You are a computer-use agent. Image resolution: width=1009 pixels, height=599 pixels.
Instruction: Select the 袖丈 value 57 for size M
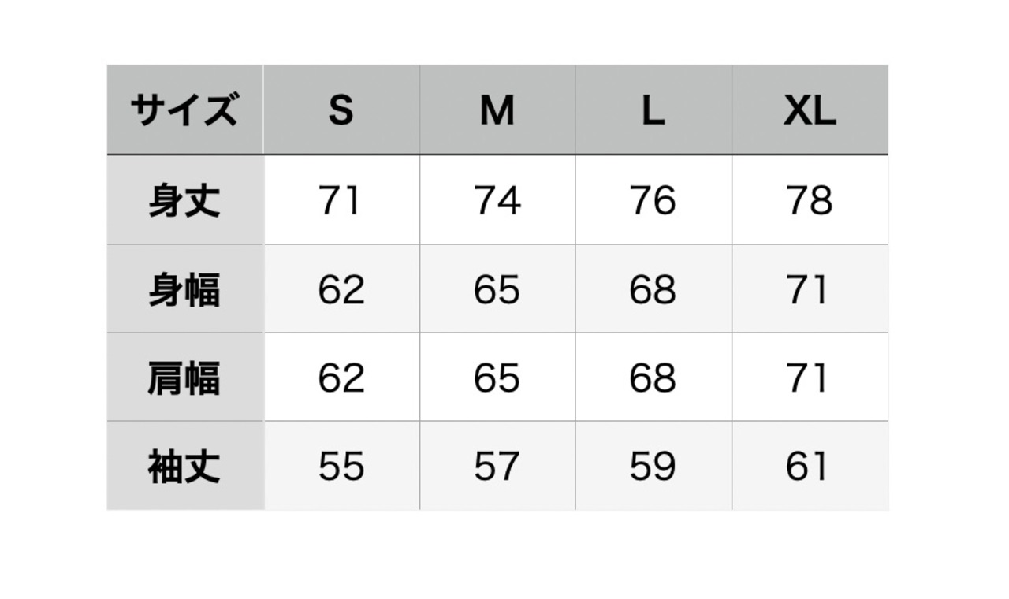(497, 467)
